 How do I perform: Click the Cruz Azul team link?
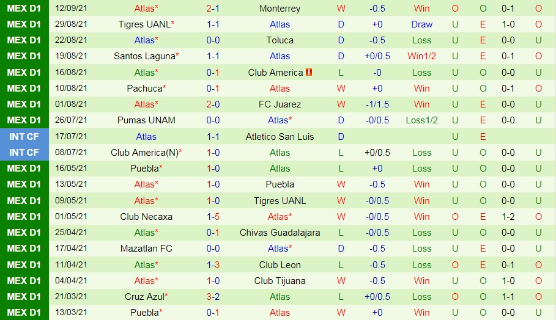pos(144,297)
